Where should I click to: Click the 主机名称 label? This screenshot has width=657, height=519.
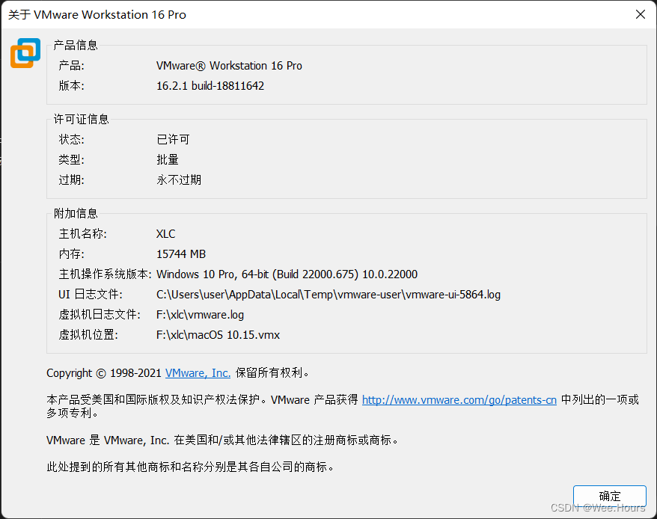pos(82,234)
